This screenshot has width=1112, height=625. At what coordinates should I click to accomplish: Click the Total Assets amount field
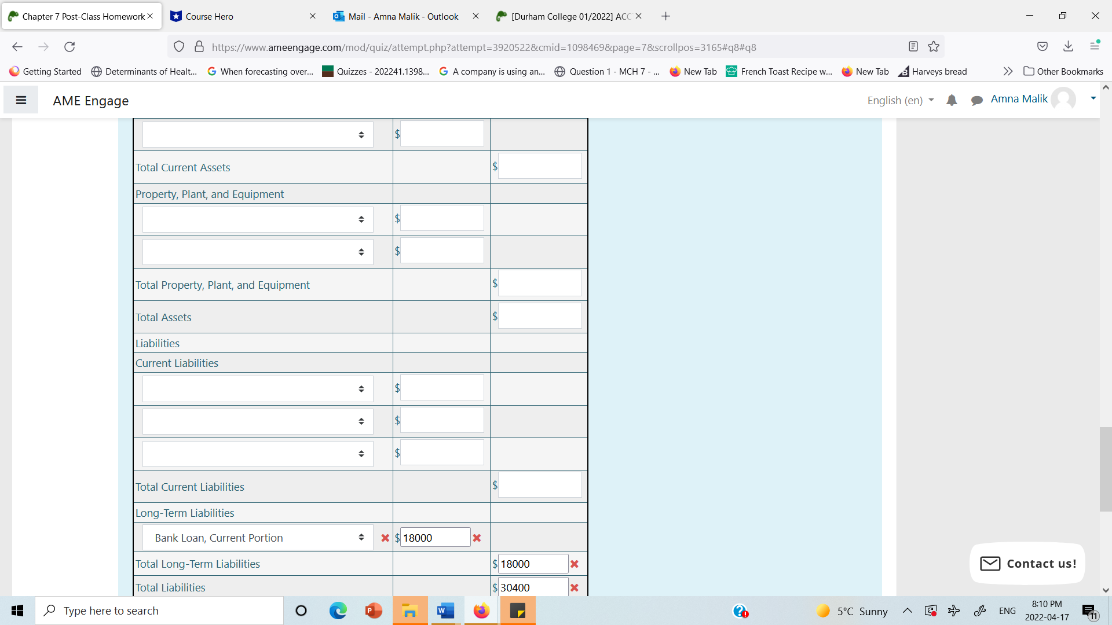click(x=540, y=317)
